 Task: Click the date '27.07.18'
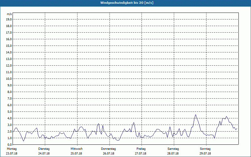click(x=141, y=154)
